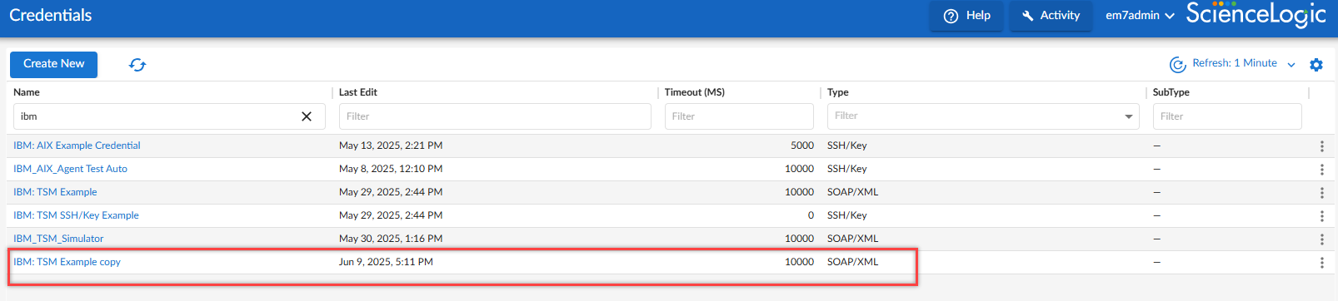
Task: Open actions menu for IBM: AIX Example Credential
Action: [1321, 146]
